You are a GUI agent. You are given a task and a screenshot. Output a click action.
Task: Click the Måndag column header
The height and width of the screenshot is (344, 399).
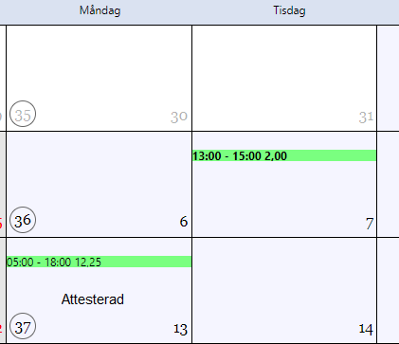[x=100, y=10]
